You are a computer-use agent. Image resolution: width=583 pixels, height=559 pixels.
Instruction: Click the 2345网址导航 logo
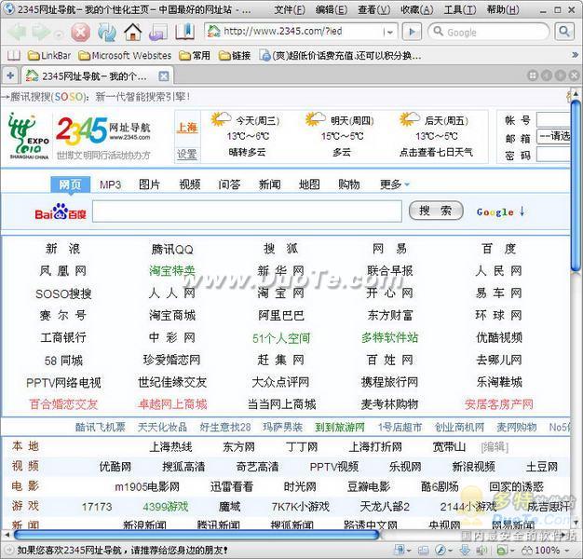103,131
